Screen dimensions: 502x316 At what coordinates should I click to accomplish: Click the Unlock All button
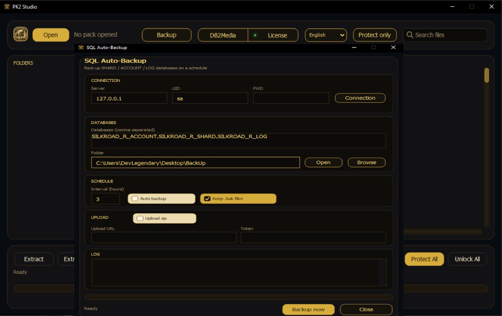click(x=467, y=259)
